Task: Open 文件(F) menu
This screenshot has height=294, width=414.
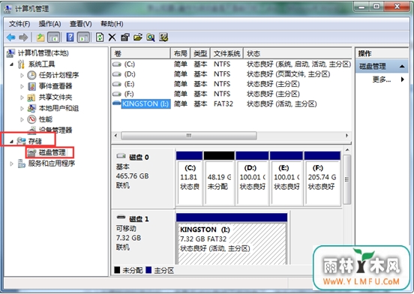Action: click(x=19, y=24)
